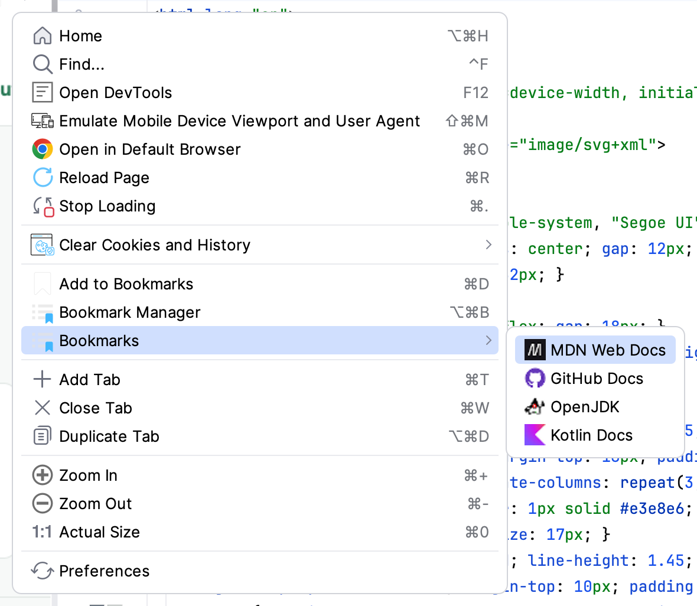The height and width of the screenshot is (606, 697).
Task: Click the MDN Web Docs favicon
Action: [x=535, y=350]
